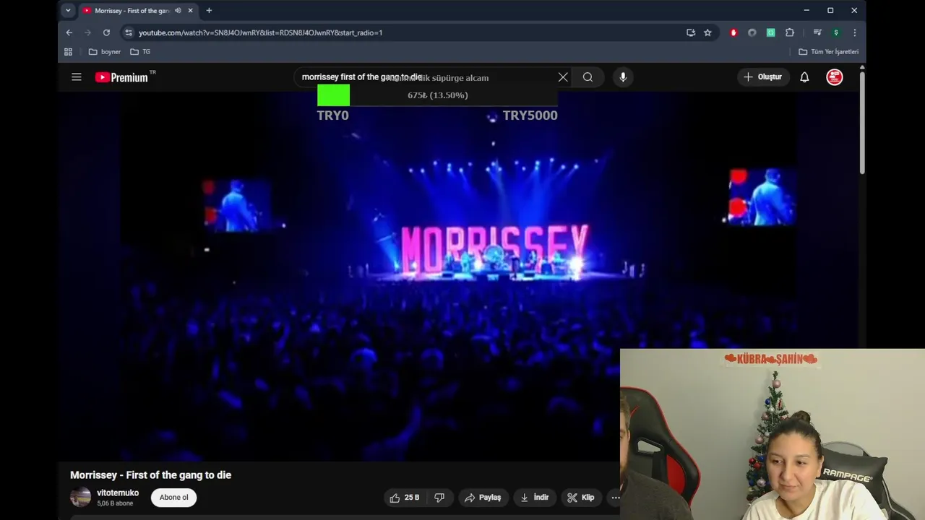Run search with the magnifier button
Viewport: 925px width, 520px height.
tap(588, 77)
